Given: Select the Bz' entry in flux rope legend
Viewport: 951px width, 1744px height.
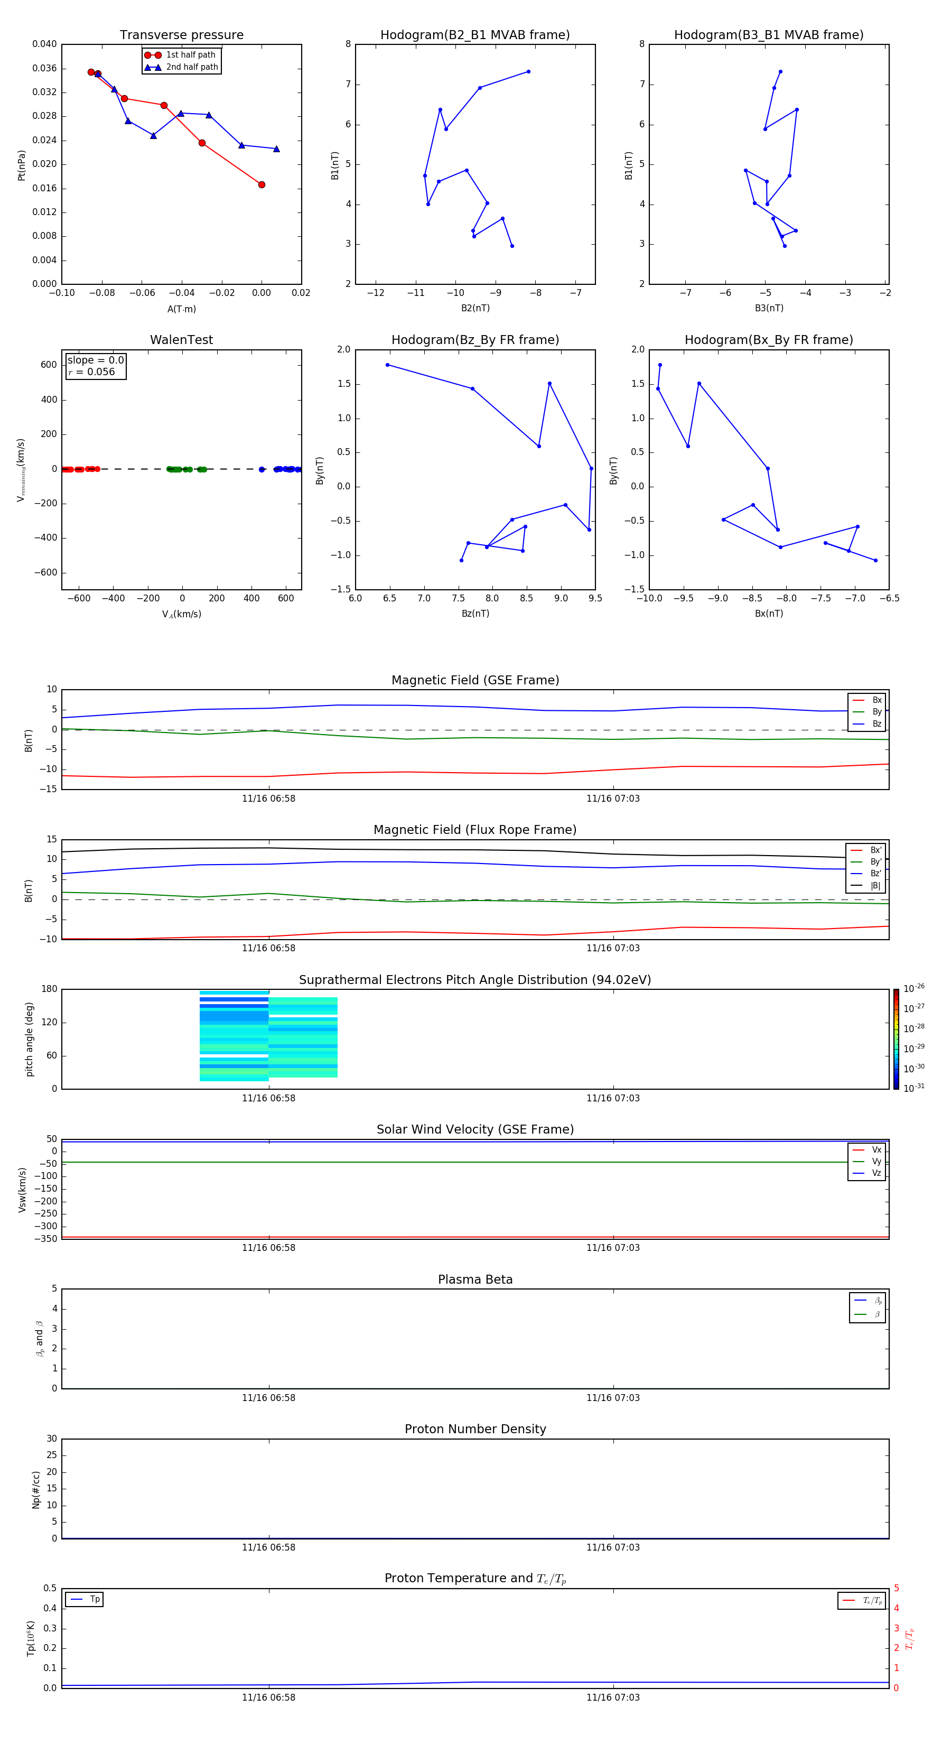Looking at the screenshot, I should coord(866,874).
